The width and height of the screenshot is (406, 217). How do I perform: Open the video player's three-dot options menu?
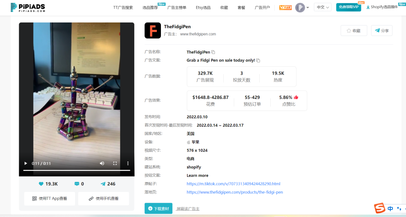click(128, 163)
